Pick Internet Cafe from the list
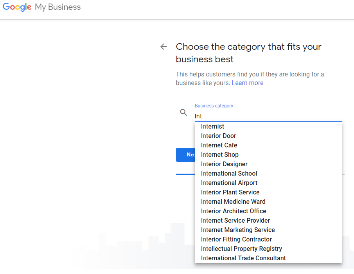Screen dimensions: 354x274 tap(219, 145)
